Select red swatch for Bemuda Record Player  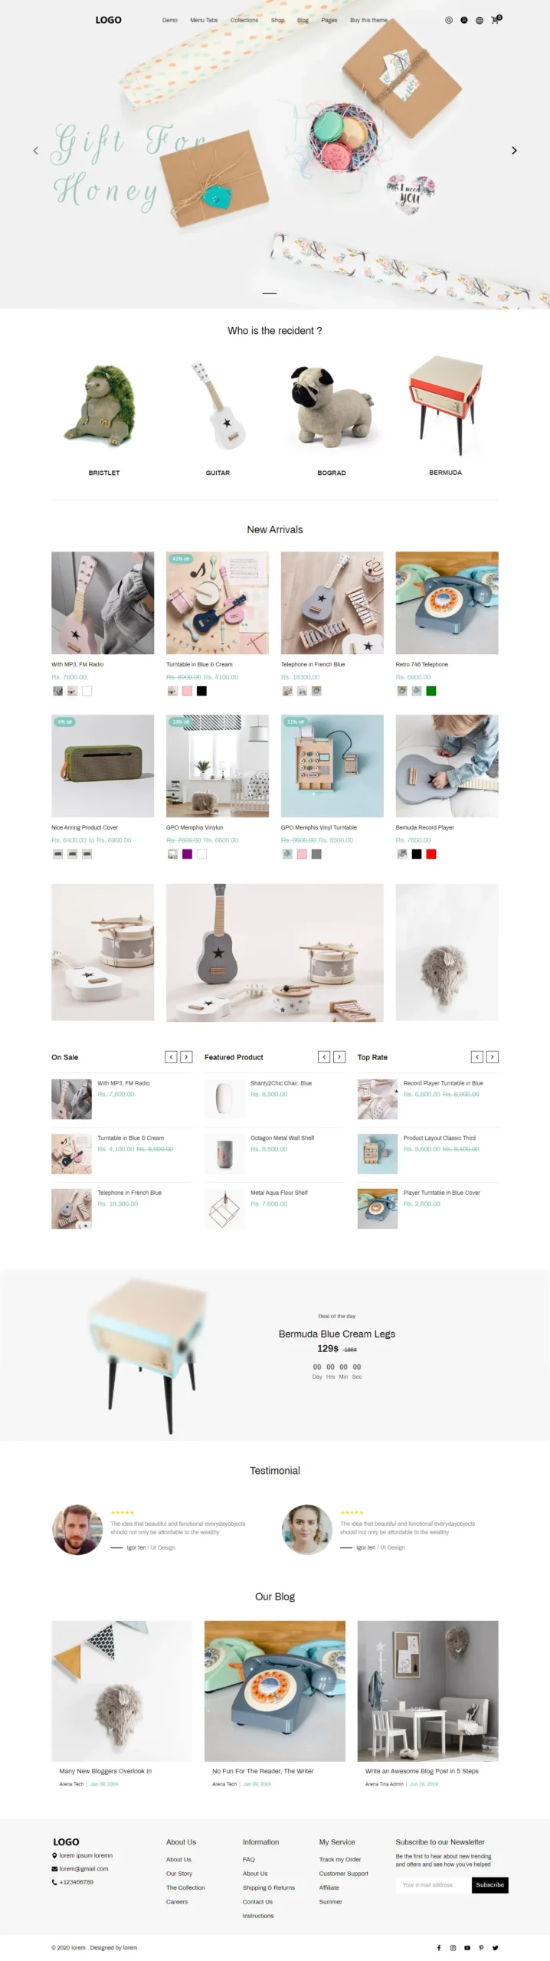pyautogui.click(x=431, y=854)
